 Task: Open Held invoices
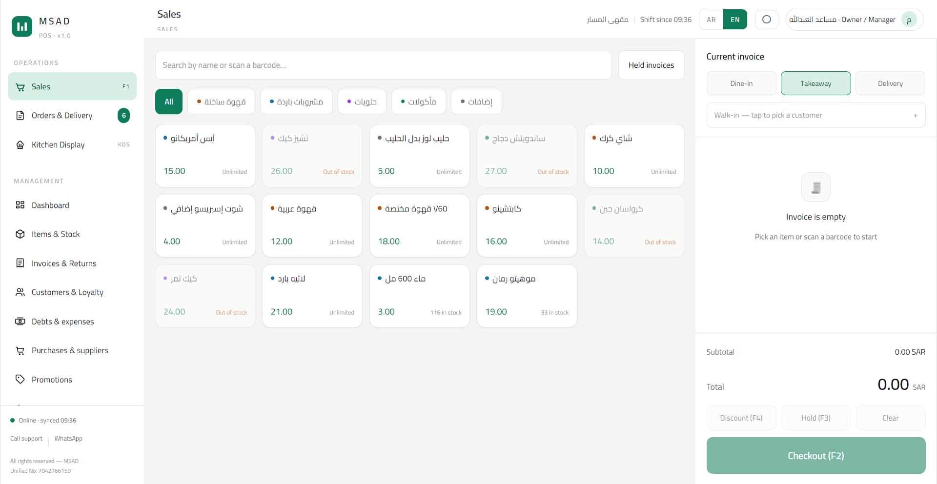(651, 65)
